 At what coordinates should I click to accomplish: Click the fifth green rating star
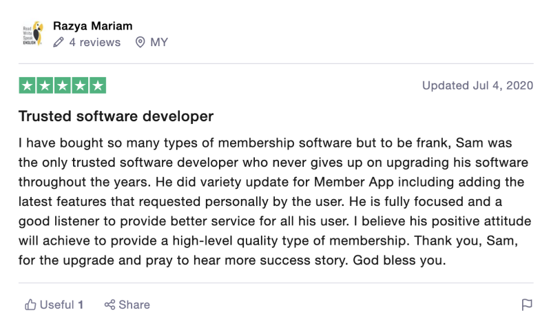coord(98,85)
